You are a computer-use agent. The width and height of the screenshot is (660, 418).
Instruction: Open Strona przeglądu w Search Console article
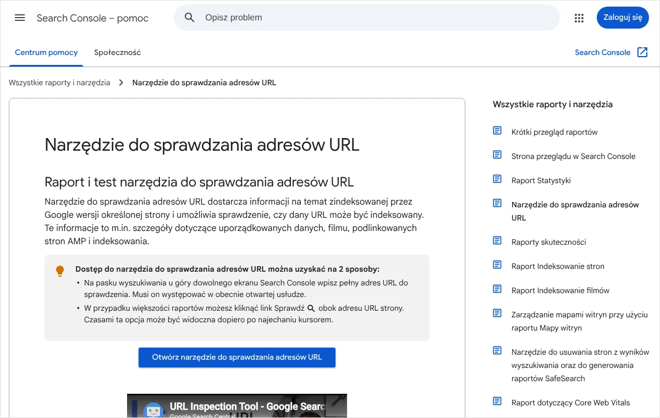pyautogui.click(x=573, y=156)
